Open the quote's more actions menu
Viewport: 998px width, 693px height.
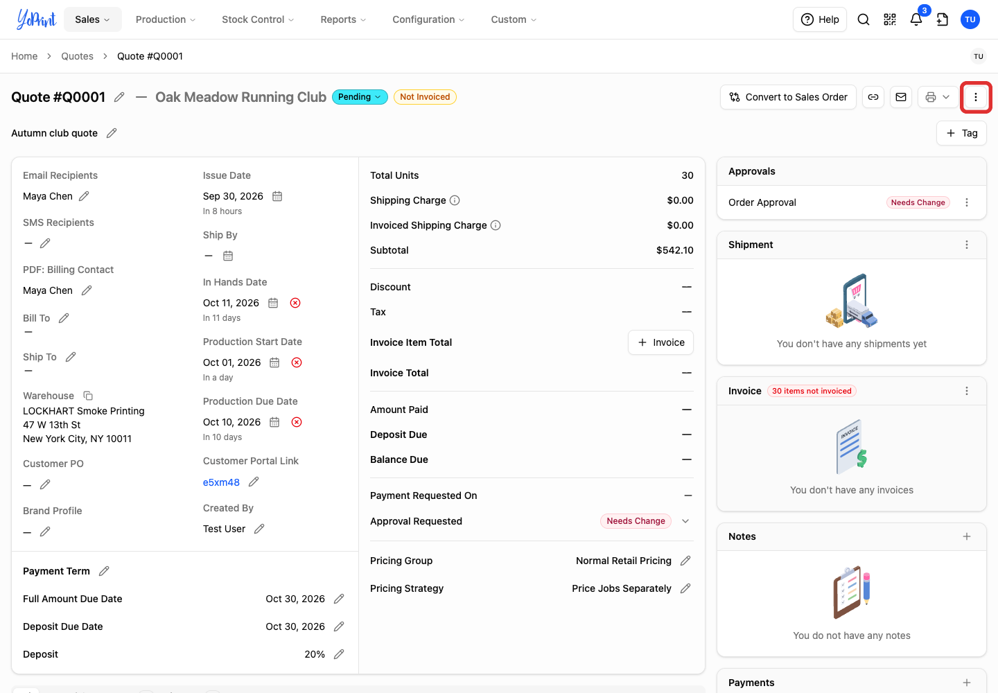(x=976, y=97)
